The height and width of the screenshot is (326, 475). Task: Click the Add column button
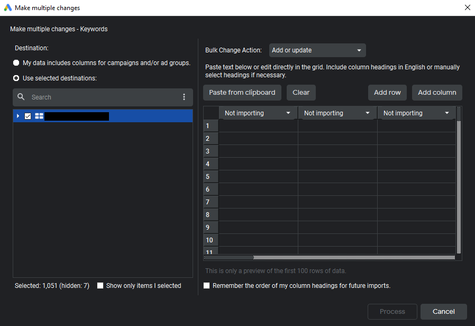[437, 93]
